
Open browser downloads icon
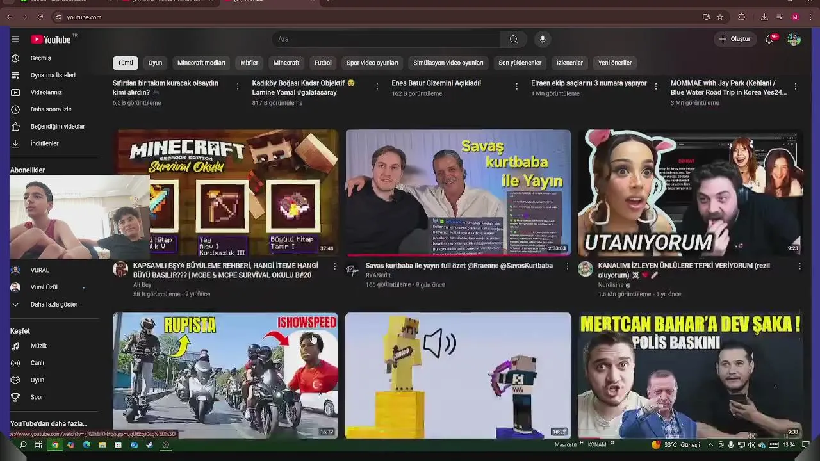pyautogui.click(x=764, y=17)
